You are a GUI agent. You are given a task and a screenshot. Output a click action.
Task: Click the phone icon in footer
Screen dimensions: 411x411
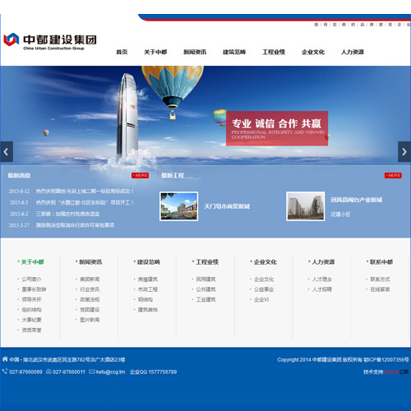[x=5, y=372]
